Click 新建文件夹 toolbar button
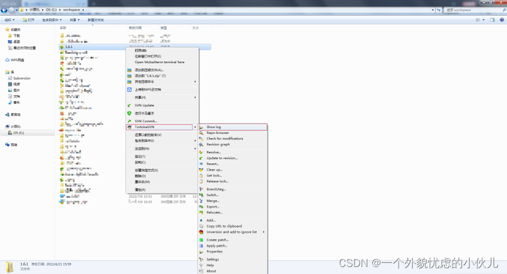The image size is (507, 274). [96, 20]
